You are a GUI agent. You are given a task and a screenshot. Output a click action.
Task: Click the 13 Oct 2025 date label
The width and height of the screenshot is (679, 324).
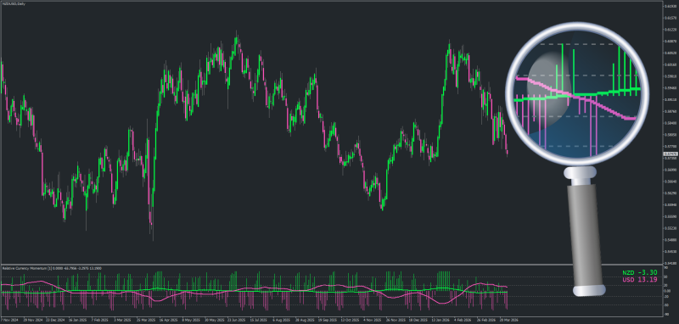pyautogui.click(x=350, y=320)
